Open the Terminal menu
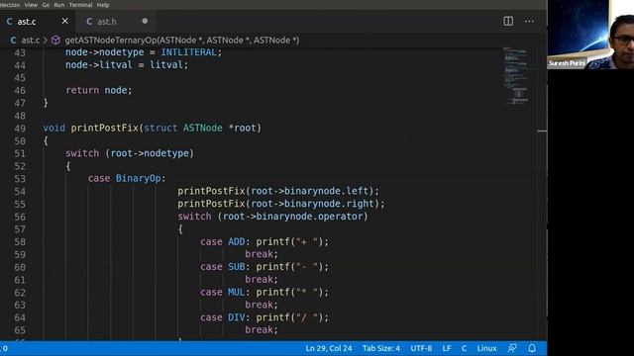 click(x=80, y=5)
